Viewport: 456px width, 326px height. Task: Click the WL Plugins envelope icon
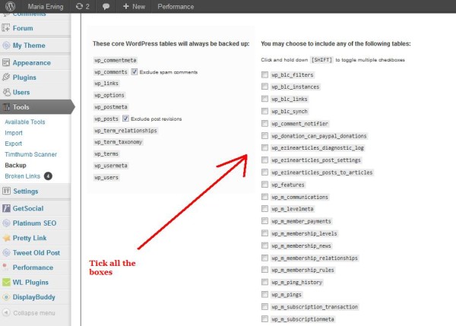point(6,282)
